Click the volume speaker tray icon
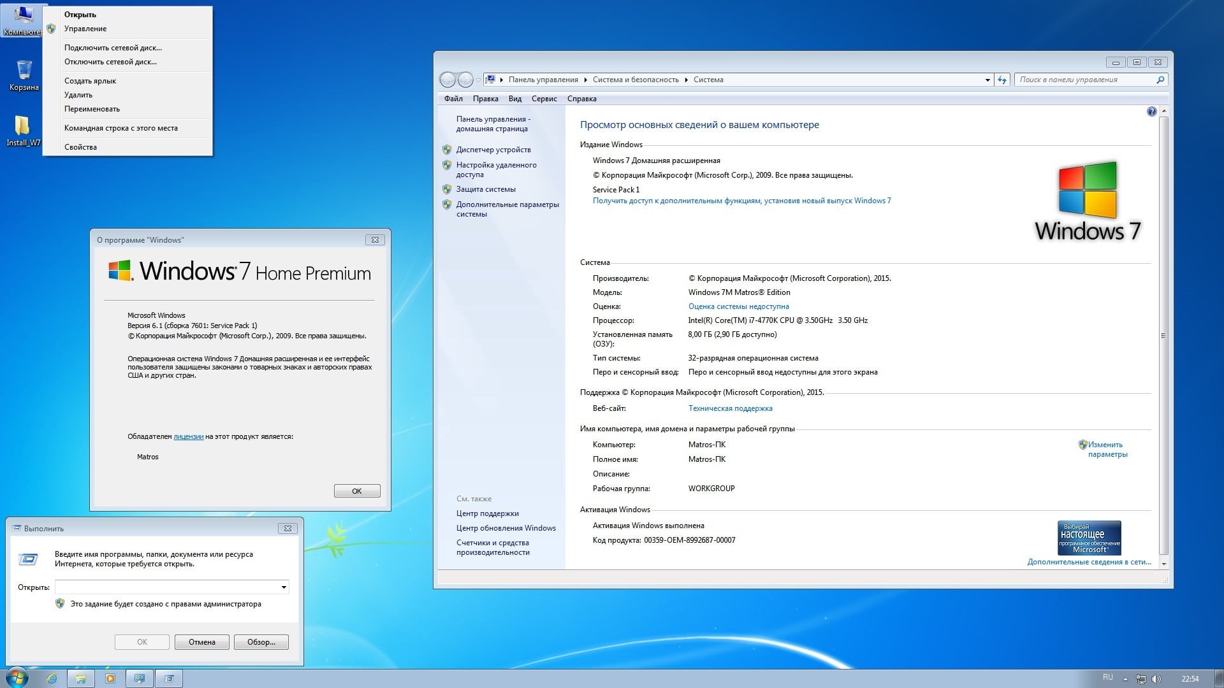This screenshot has height=688, width=1224. click(1156, 679)
